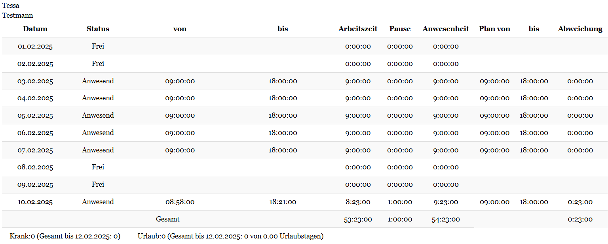Image resolution: width=608 pixels, height=244 pixels.
Task: Click the Abweichung column header
Action: [580, 29]
